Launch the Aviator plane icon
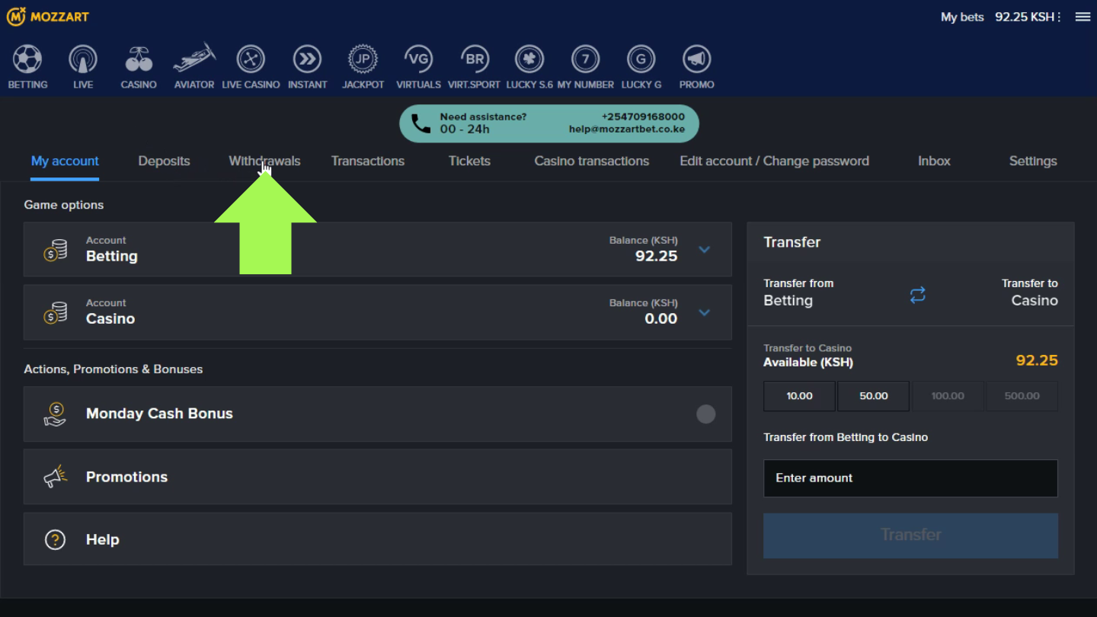The height and width of the screenshot is (617, 1097). point(194,58)
